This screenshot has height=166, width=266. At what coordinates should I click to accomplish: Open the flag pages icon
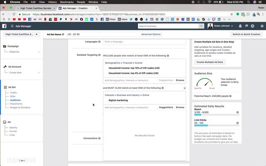coord(246,26)
